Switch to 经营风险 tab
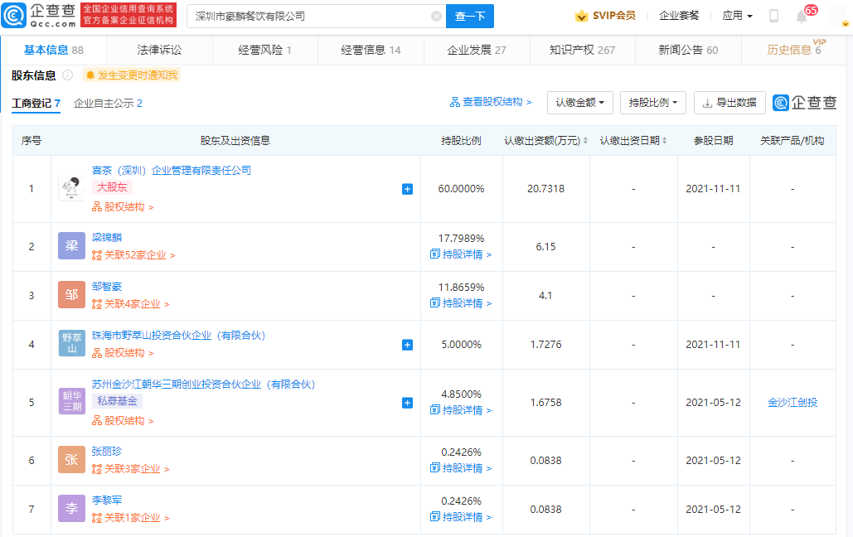Image resolution: width=853 pixels, height=537 pixels. pos(265,50)
